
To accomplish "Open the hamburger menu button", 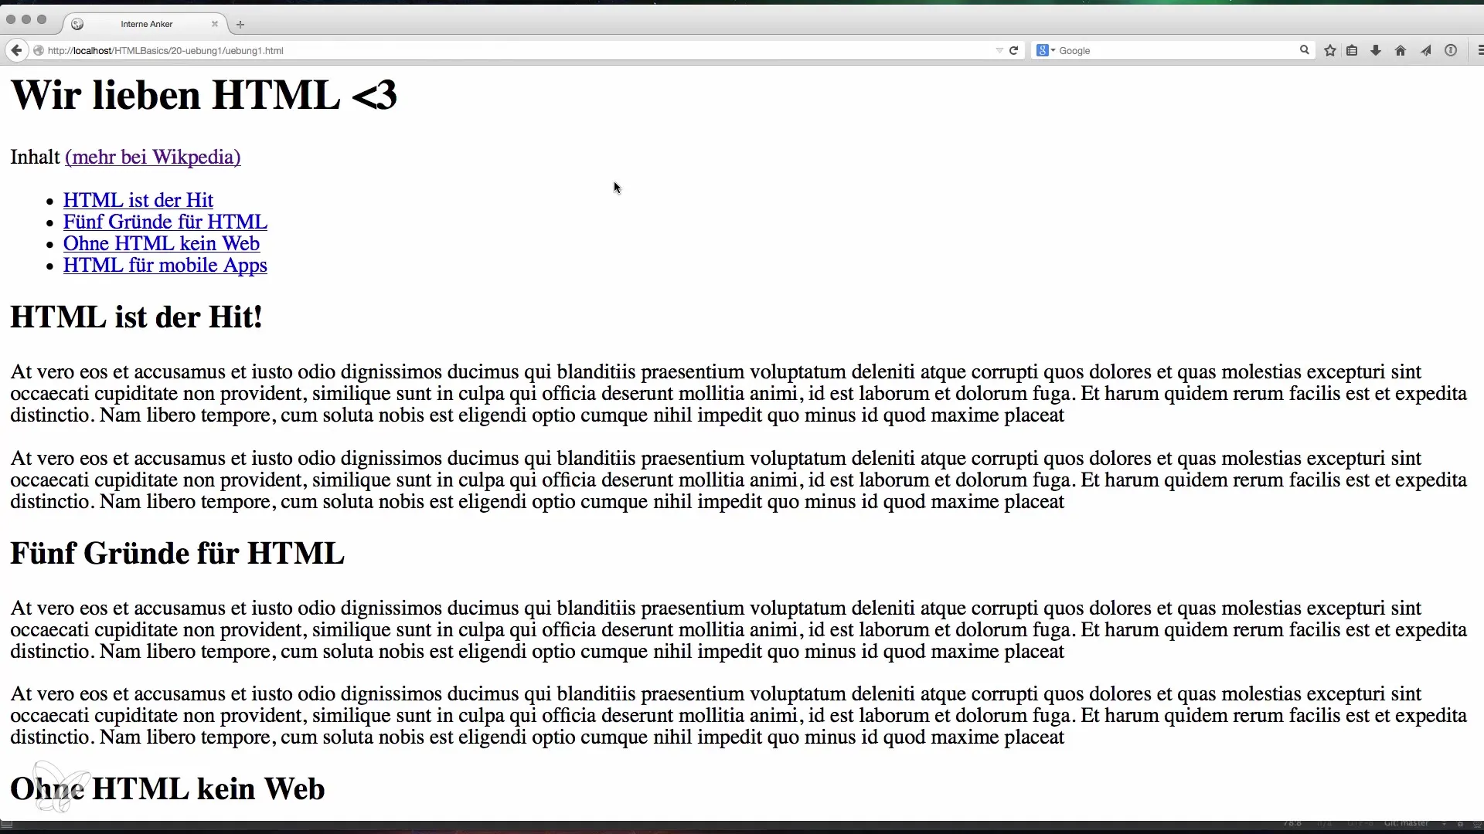I will point(1479,50).
